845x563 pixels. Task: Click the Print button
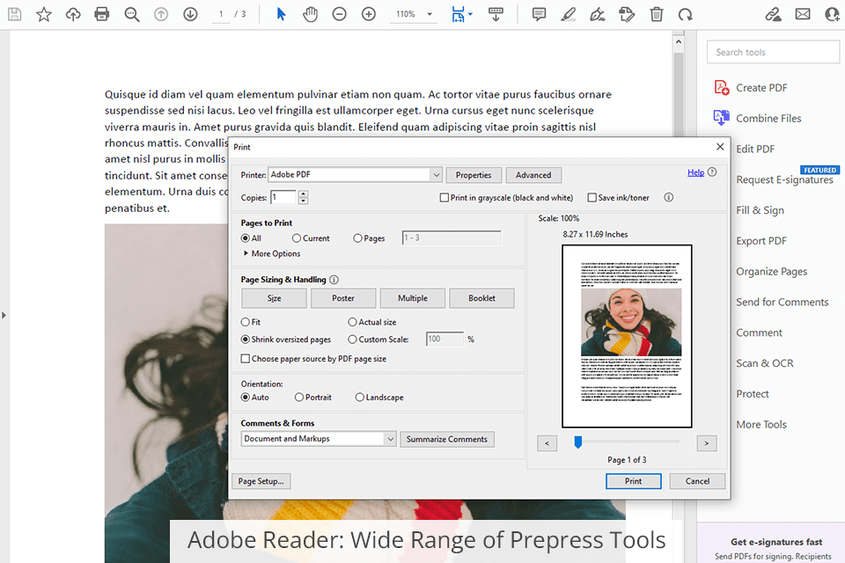click(x=633, y=481)
